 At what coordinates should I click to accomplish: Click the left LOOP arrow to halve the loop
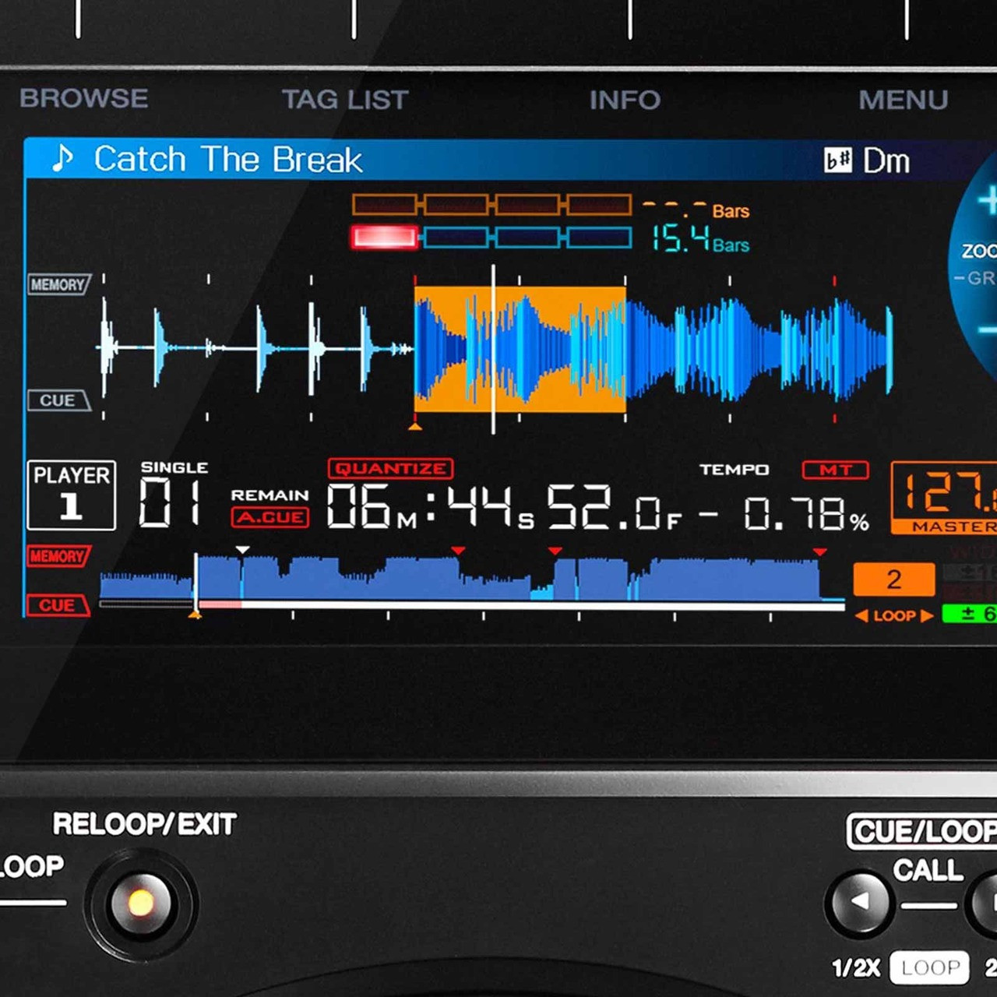coord(861,615)
